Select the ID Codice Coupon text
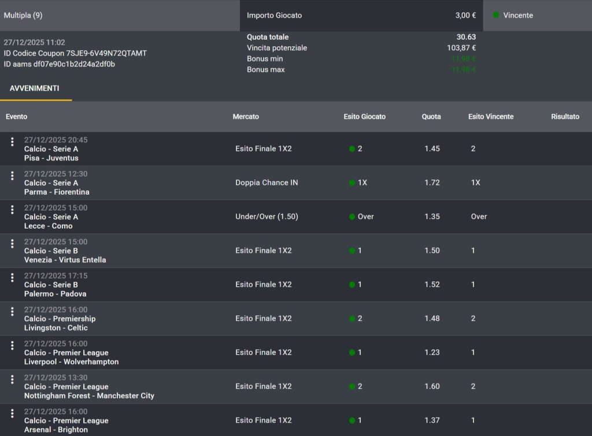The height and width of the screenshot is (436, 592). (75, 53)
